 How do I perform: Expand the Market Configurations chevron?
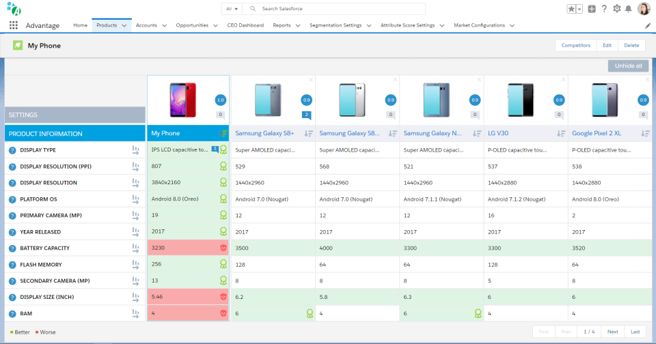(x=512, y=26)
